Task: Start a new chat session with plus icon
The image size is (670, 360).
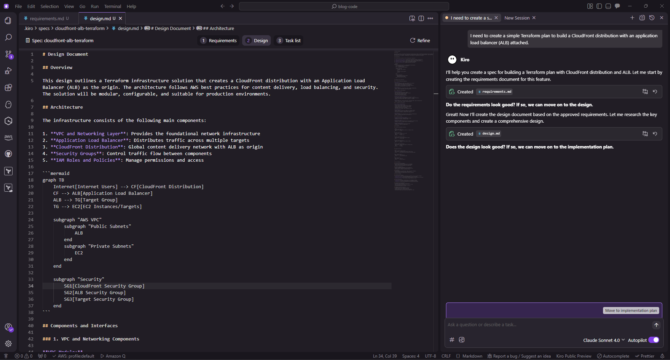Action: (x=632, y=18)
